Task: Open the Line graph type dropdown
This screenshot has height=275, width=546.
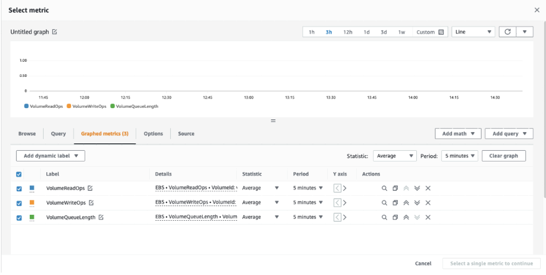Action: [x=473, y=31]
